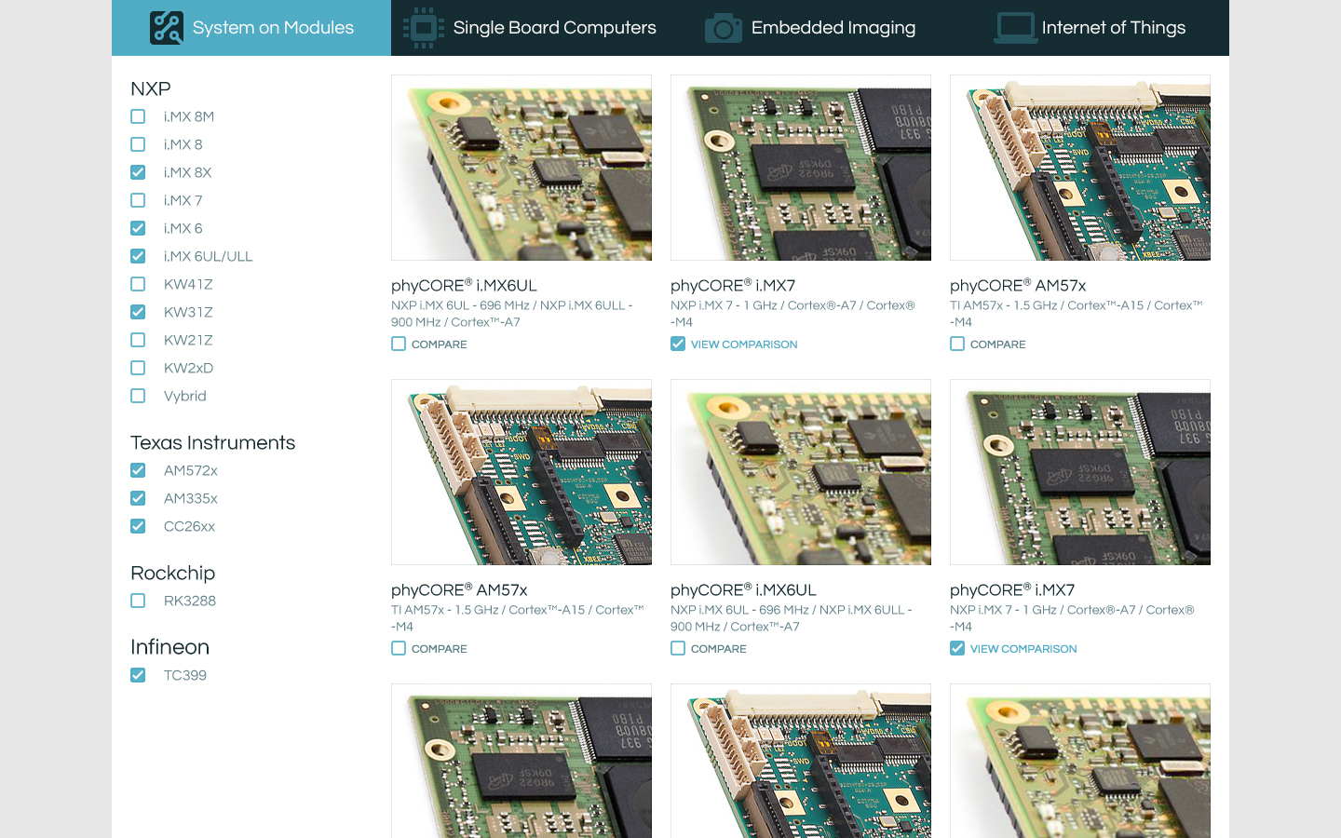Click View Comparison under top-row phyCORE i.MX7
This screenshot has width=1341, height=838.
click(743, 345)
